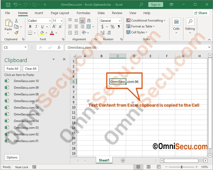Toggle Align Left
This screenshot has width=213, height=170.
click(70, 27)
